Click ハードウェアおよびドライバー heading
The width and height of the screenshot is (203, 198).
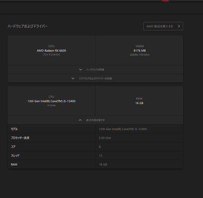(27, 26)
